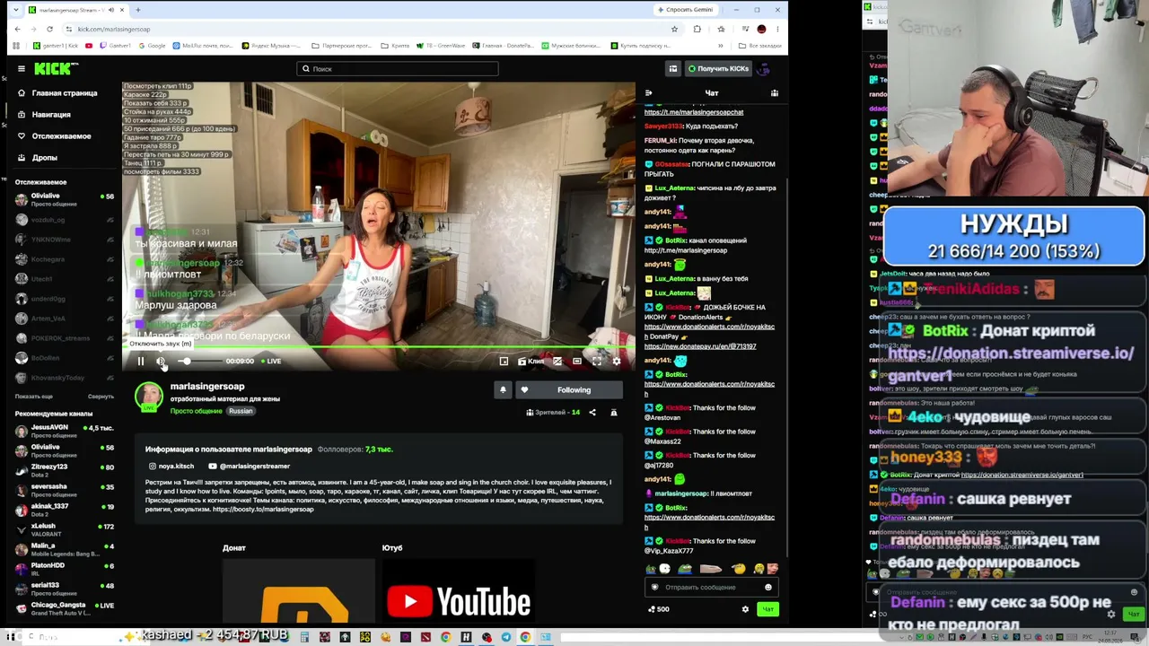
Task: Switch the player to theater mode
Action: pos(577,362)
